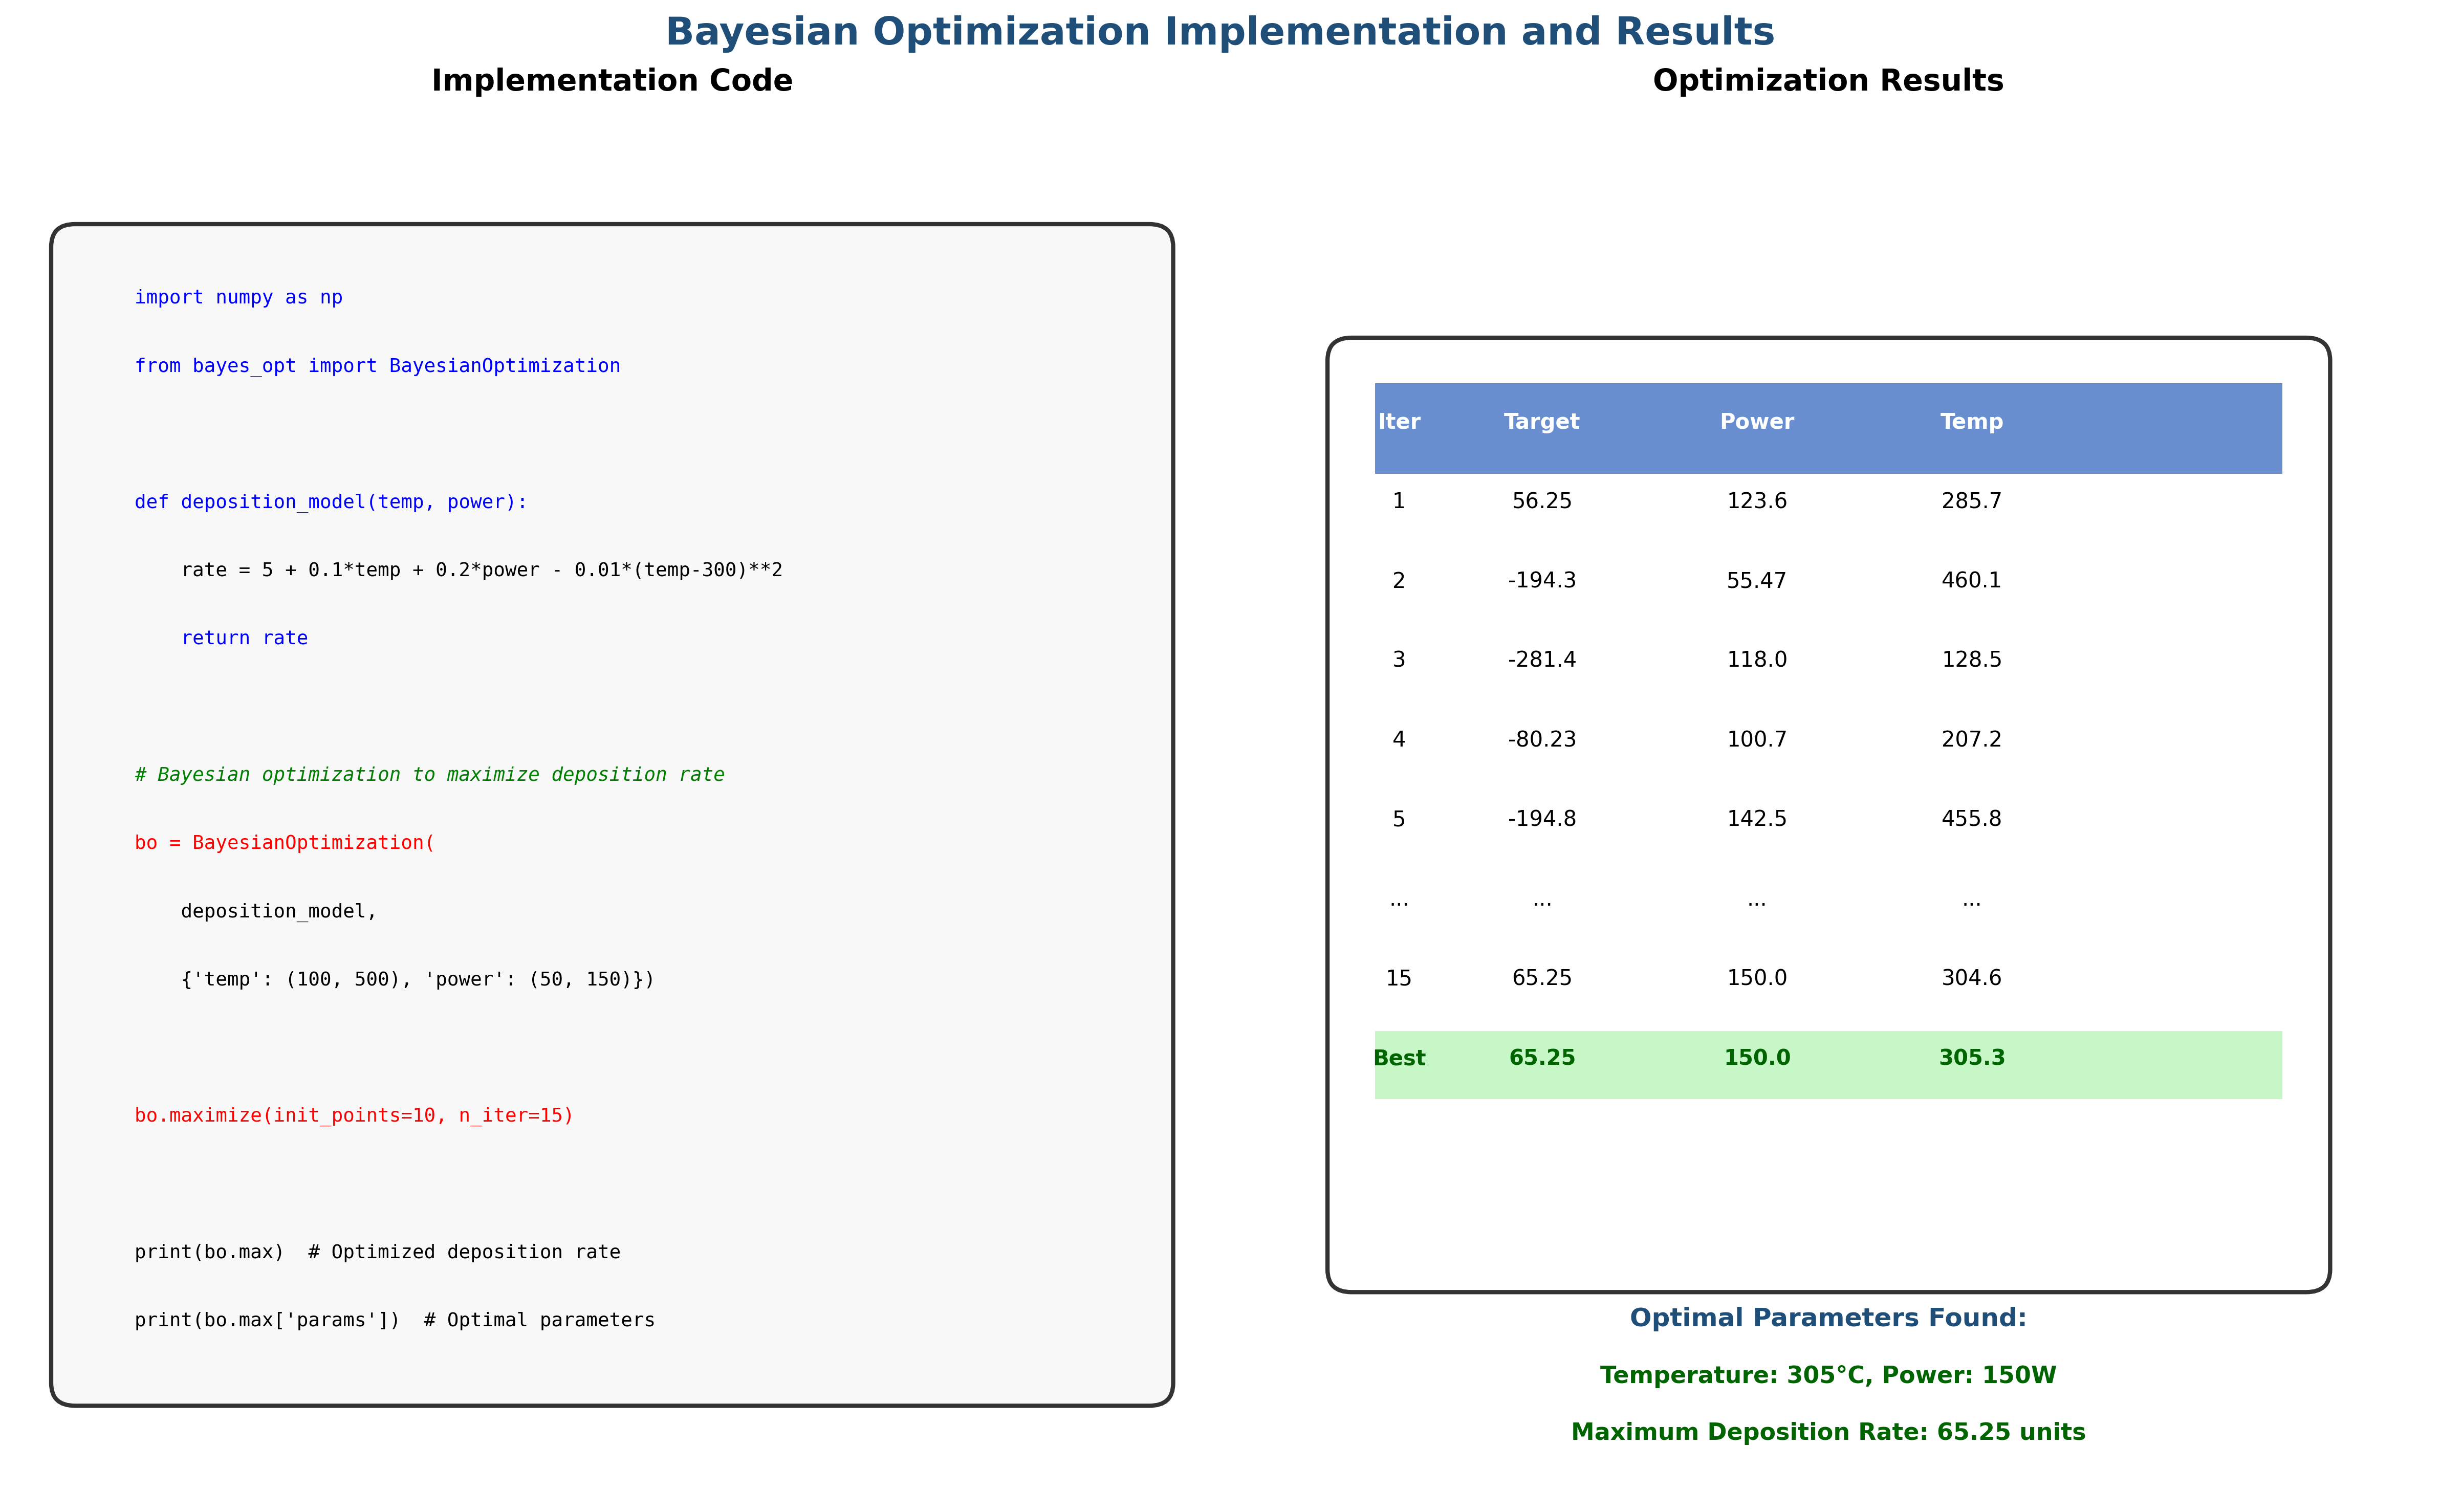Click the 'Optimal Parameters Found:' text
Viewport: 2441px width, 1512px height.
point(1827,1318)
